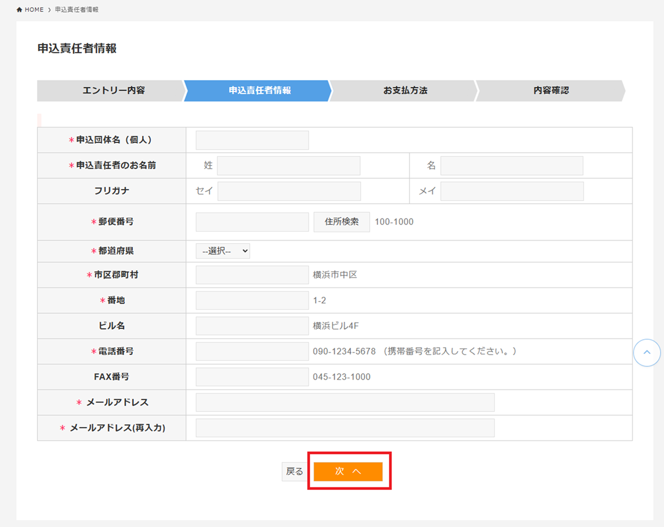Focus the 申込団体名 organization name field
664x527 pixels.
[252, 140]
